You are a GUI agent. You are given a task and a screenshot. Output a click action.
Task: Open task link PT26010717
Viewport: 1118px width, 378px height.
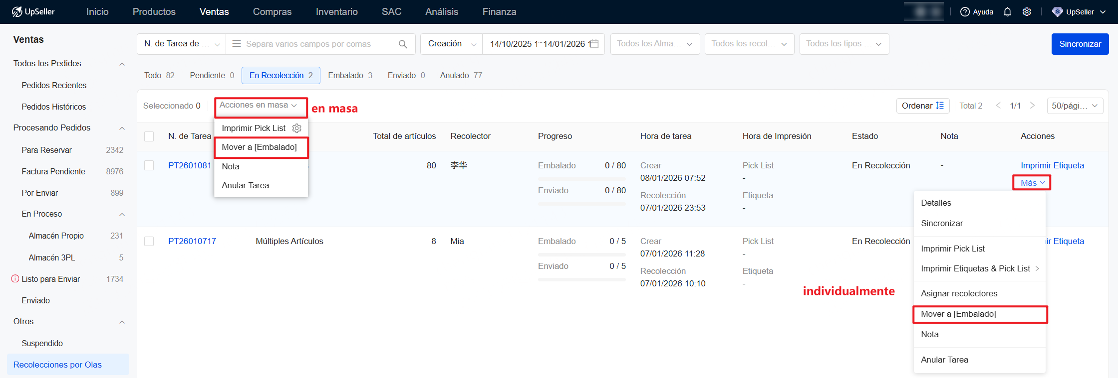(x=192, y=241)
